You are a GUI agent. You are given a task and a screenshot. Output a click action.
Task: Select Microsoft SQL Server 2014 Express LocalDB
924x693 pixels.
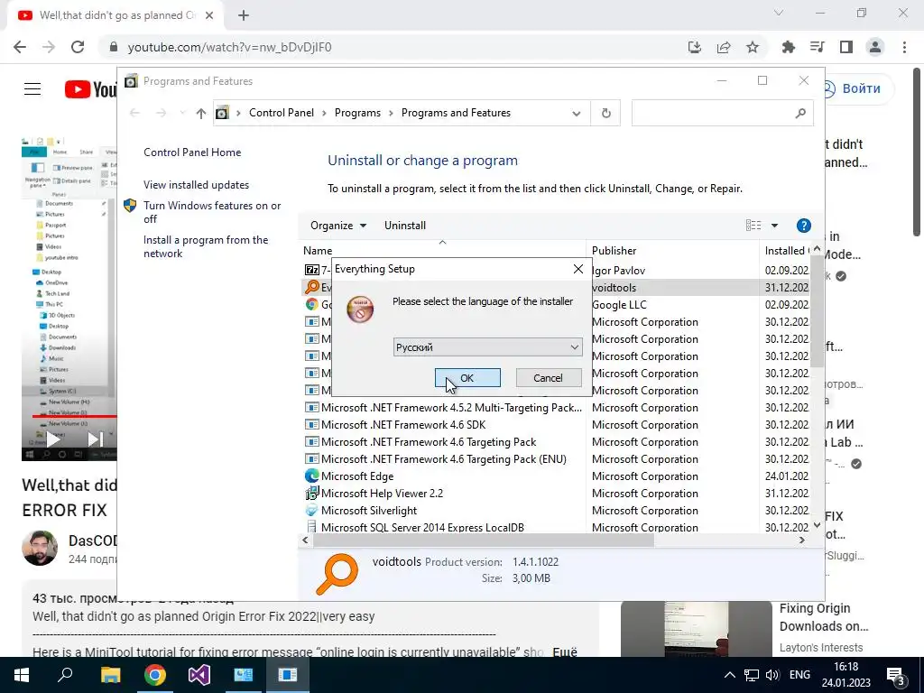(422, 527)
